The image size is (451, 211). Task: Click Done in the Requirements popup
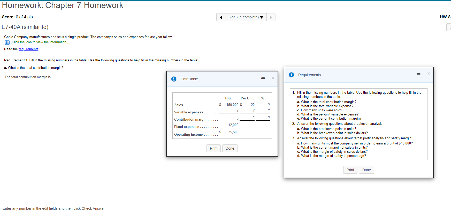click(366, 170)
